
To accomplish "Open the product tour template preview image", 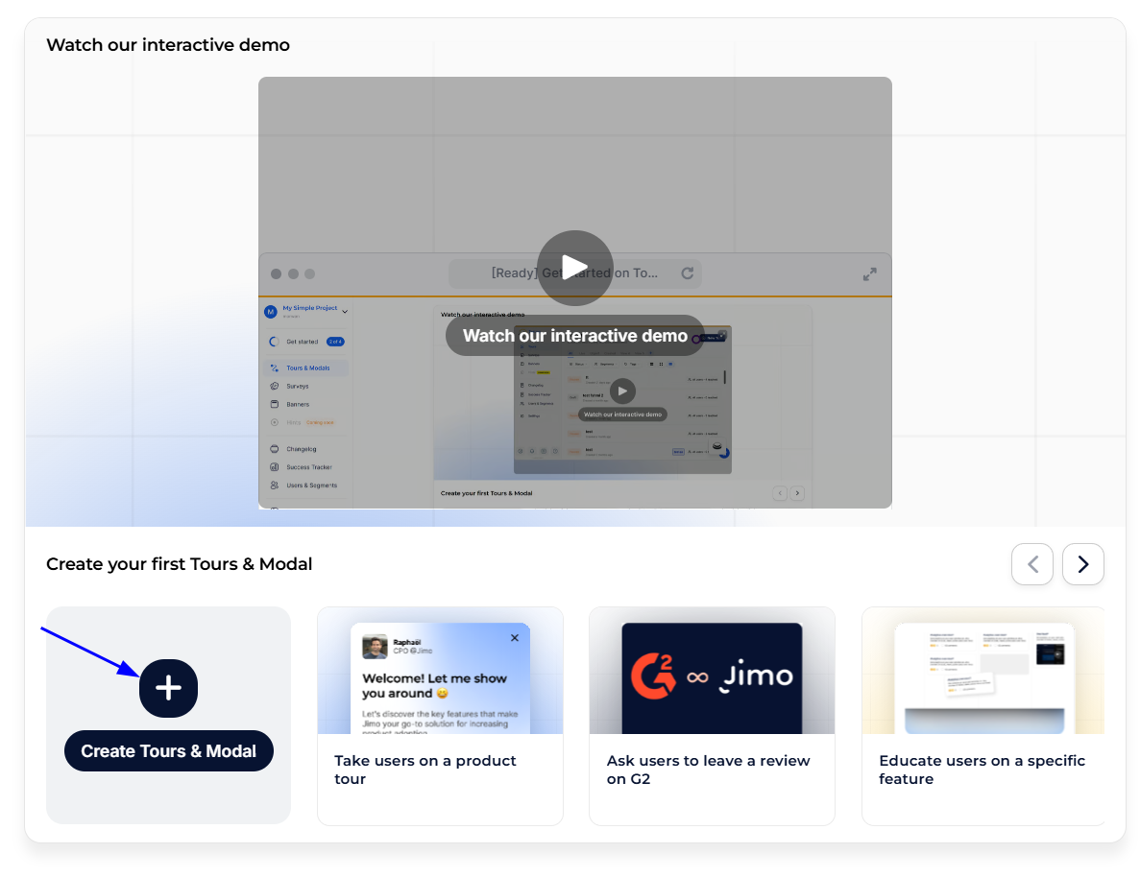I will click(x=440, y=671).
